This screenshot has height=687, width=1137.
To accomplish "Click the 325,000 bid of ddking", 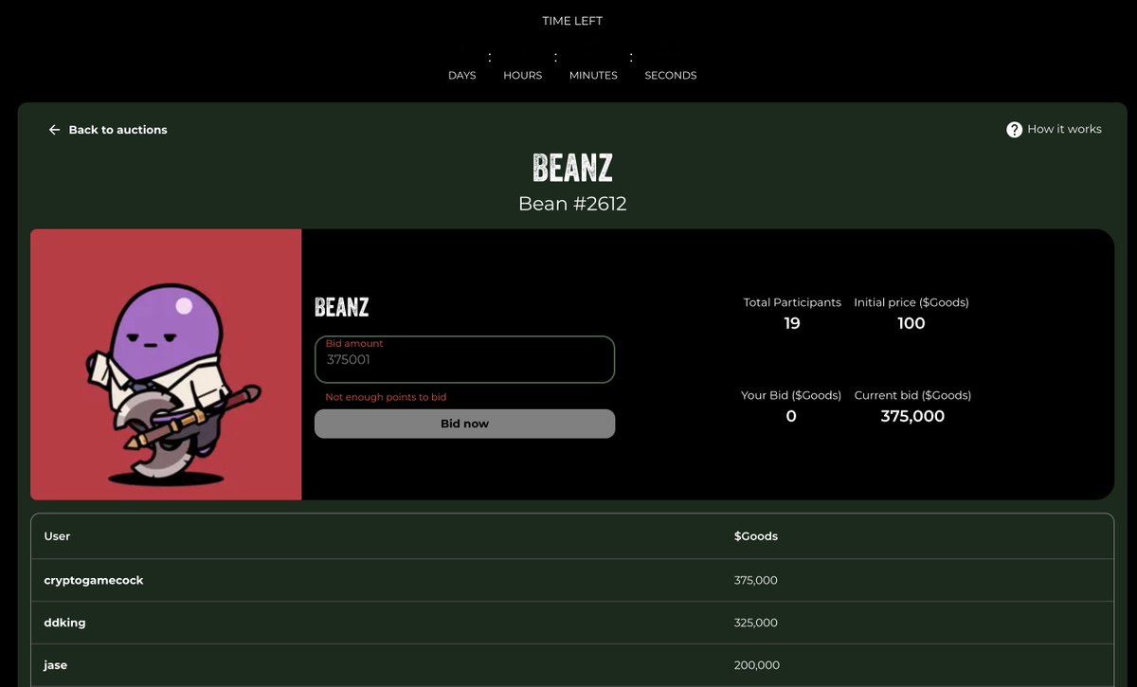I will [755, 623].
